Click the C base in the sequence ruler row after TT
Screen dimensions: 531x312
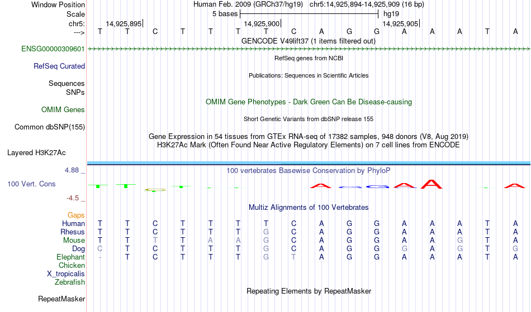coord(155,32)
